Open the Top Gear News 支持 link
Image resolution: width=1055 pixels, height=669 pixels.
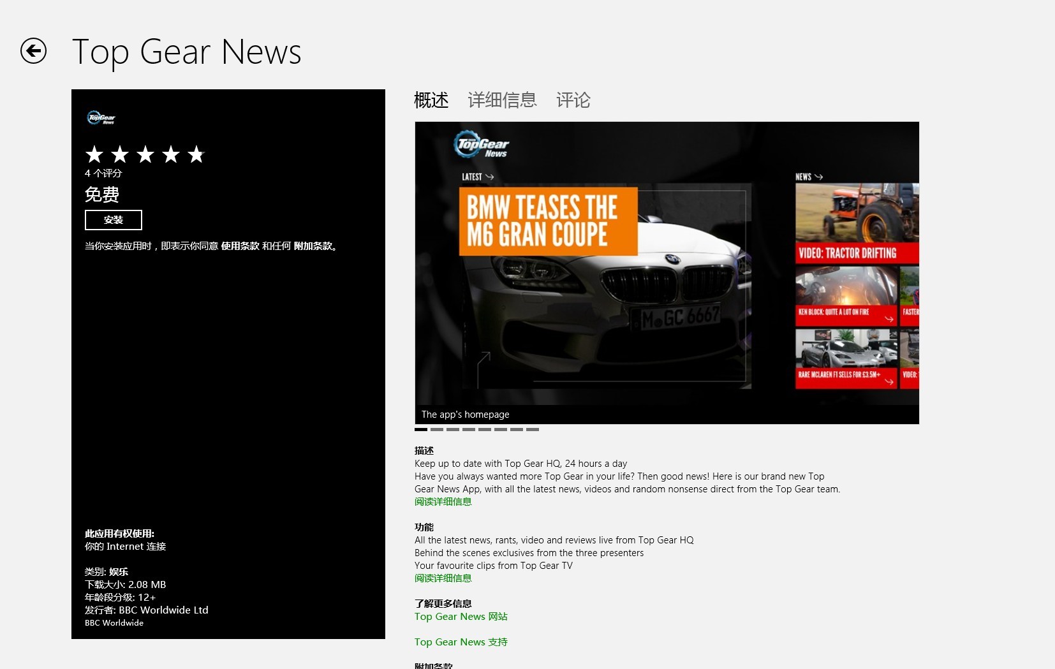[461, 642]
